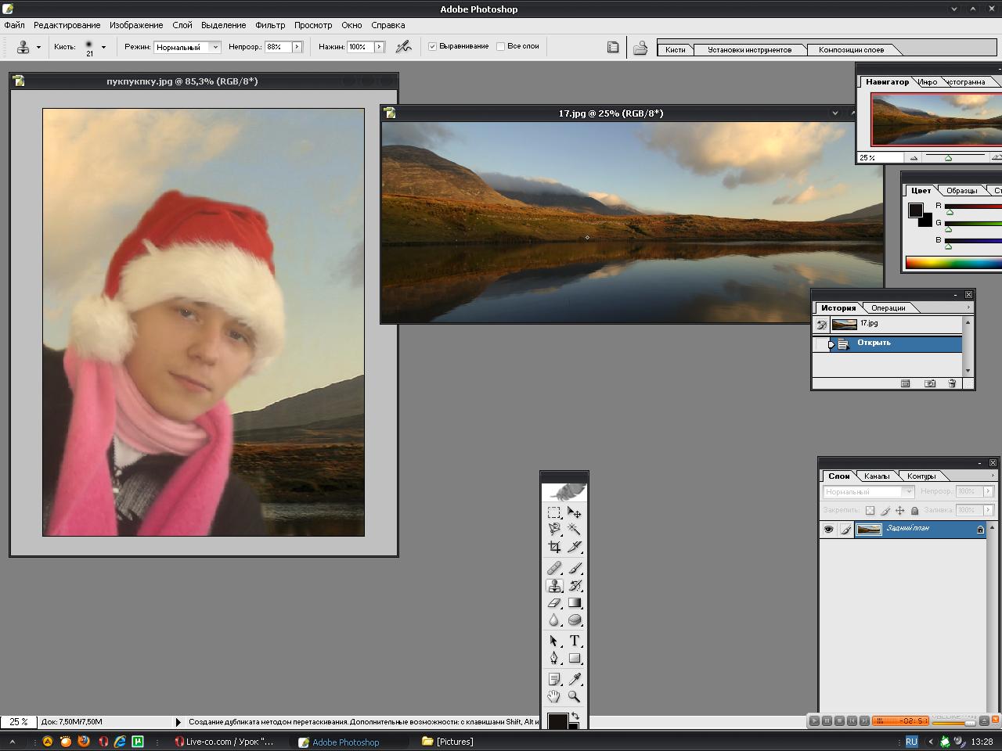The width and height of the screenshot is (1002, 751).
Task: Open the Фильтр menu
Action: 270,25
